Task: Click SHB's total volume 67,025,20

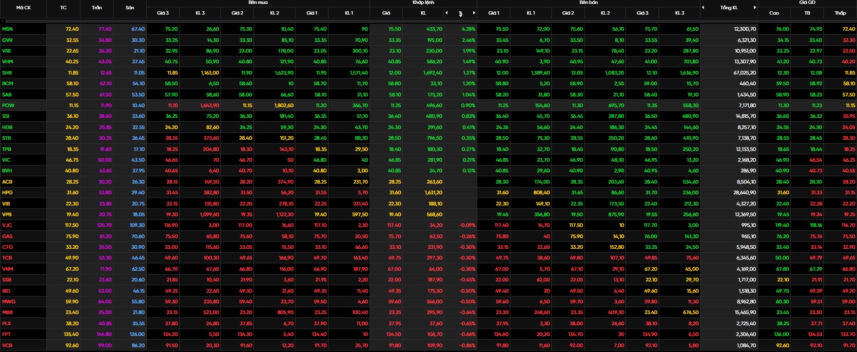Action: coord(744,73)
